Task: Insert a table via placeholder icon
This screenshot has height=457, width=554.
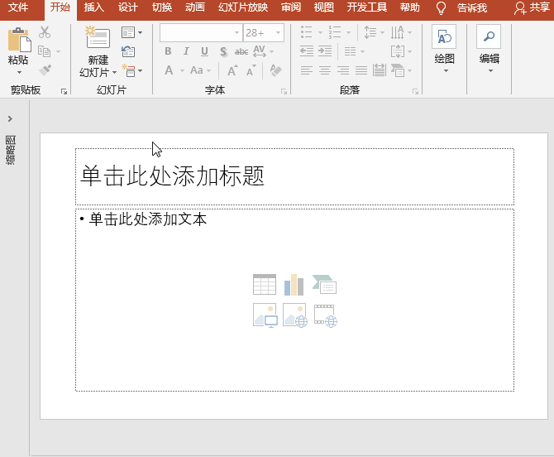Action: 265,285
